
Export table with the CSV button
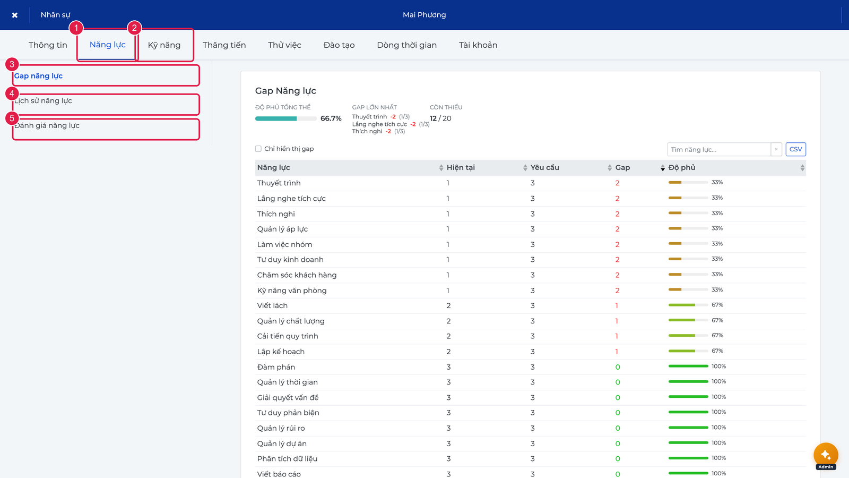point(796,149)
